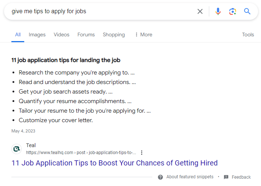This screenshot has height=186, width=261.
Task: Select the All results tab
Action: [18, 34]
